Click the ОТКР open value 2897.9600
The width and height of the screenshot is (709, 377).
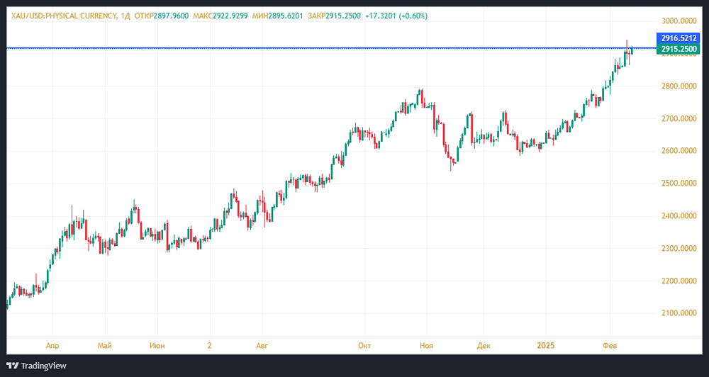[x=171, y=16]
